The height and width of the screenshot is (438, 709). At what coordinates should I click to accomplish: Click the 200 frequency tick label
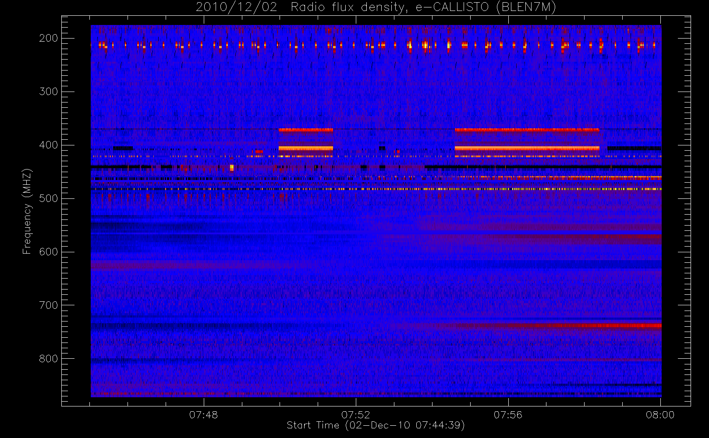48,38
